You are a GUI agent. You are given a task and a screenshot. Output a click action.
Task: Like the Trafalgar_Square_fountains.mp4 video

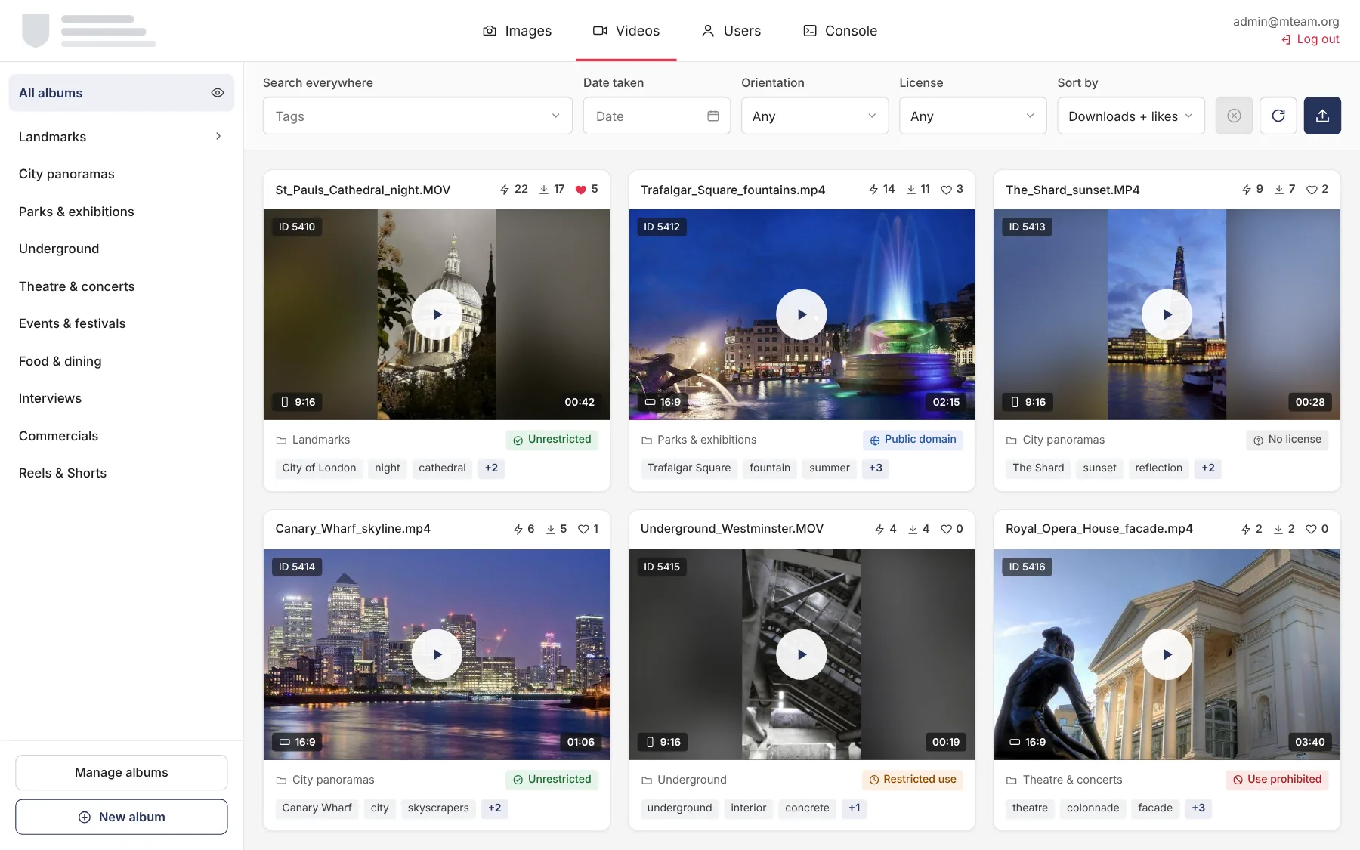[x=946, y=190]
